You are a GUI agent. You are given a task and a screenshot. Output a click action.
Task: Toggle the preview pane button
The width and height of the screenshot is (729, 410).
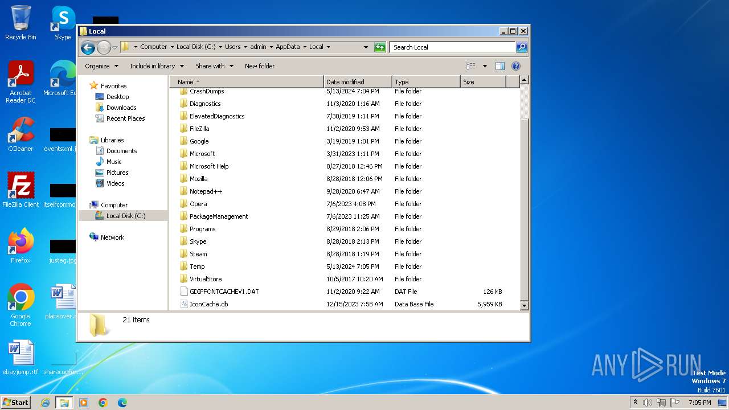pyautogui.click(x=499, y=66)
